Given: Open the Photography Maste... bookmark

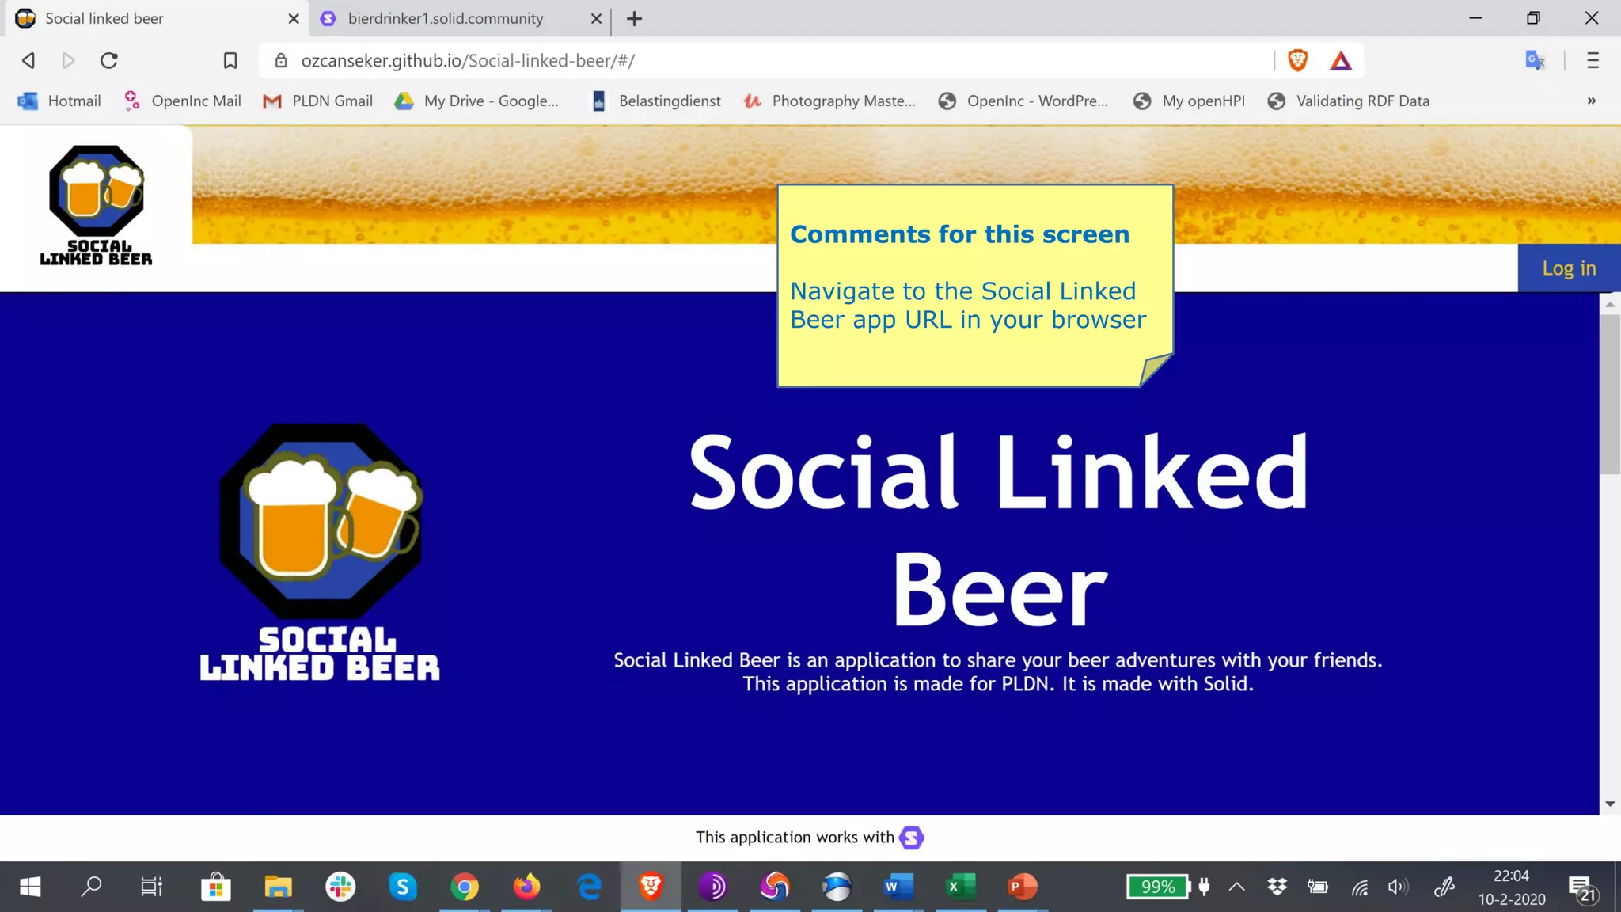Looking at the screenshot, I should 829,101.
